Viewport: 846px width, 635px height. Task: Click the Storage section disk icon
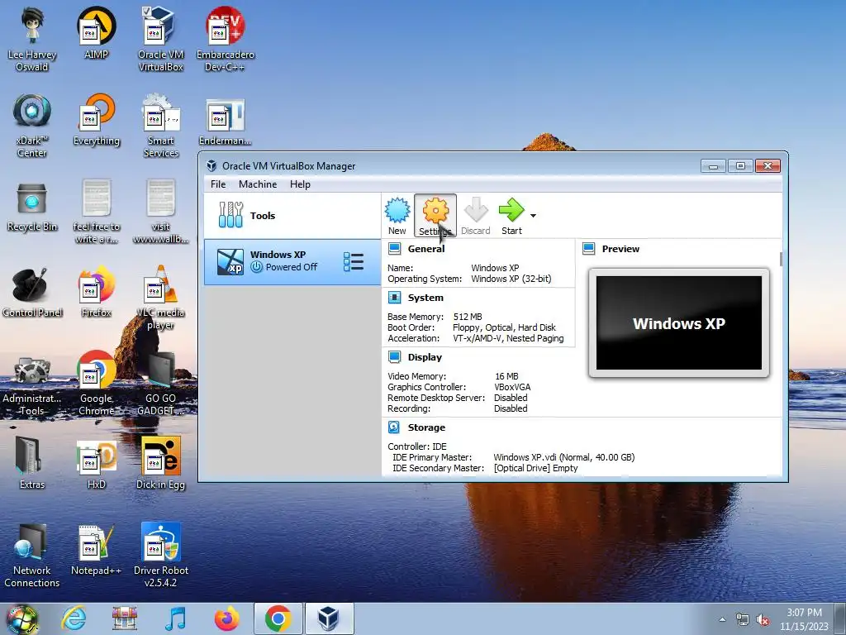(x=394, y=427)
